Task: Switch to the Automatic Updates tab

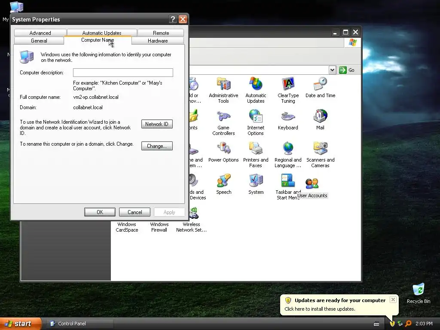Action: point(102,33)
